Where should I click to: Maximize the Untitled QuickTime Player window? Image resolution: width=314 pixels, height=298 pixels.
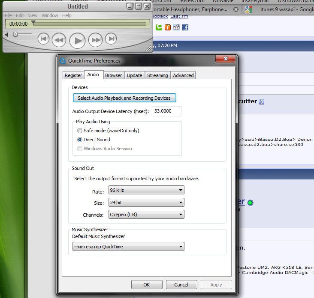pos(139,6)
